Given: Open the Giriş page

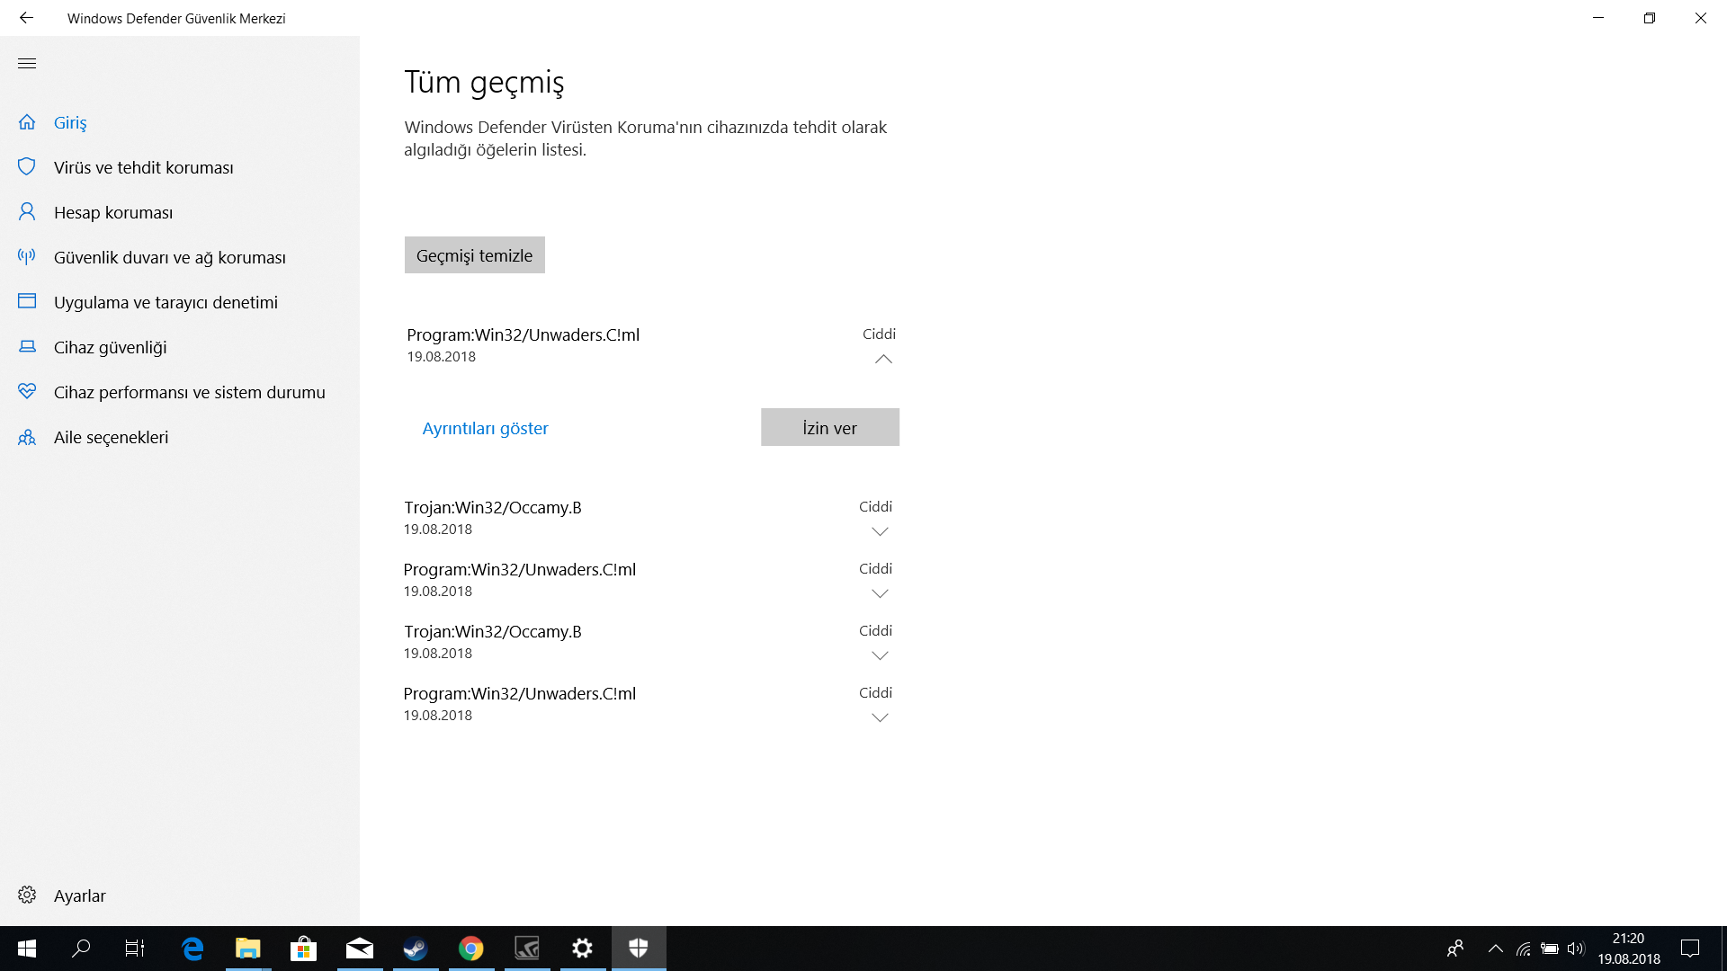Looking at the screenshot, I should (x=70, y=122).
